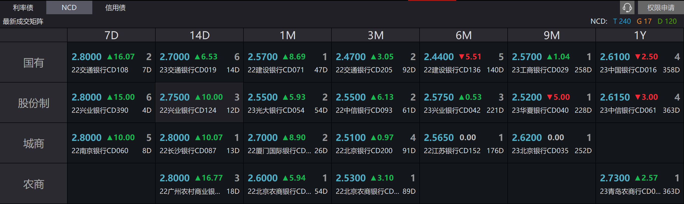The image size is (684, 204).
Task: Open 22交通银行CD108 cell
Action: 111,62
